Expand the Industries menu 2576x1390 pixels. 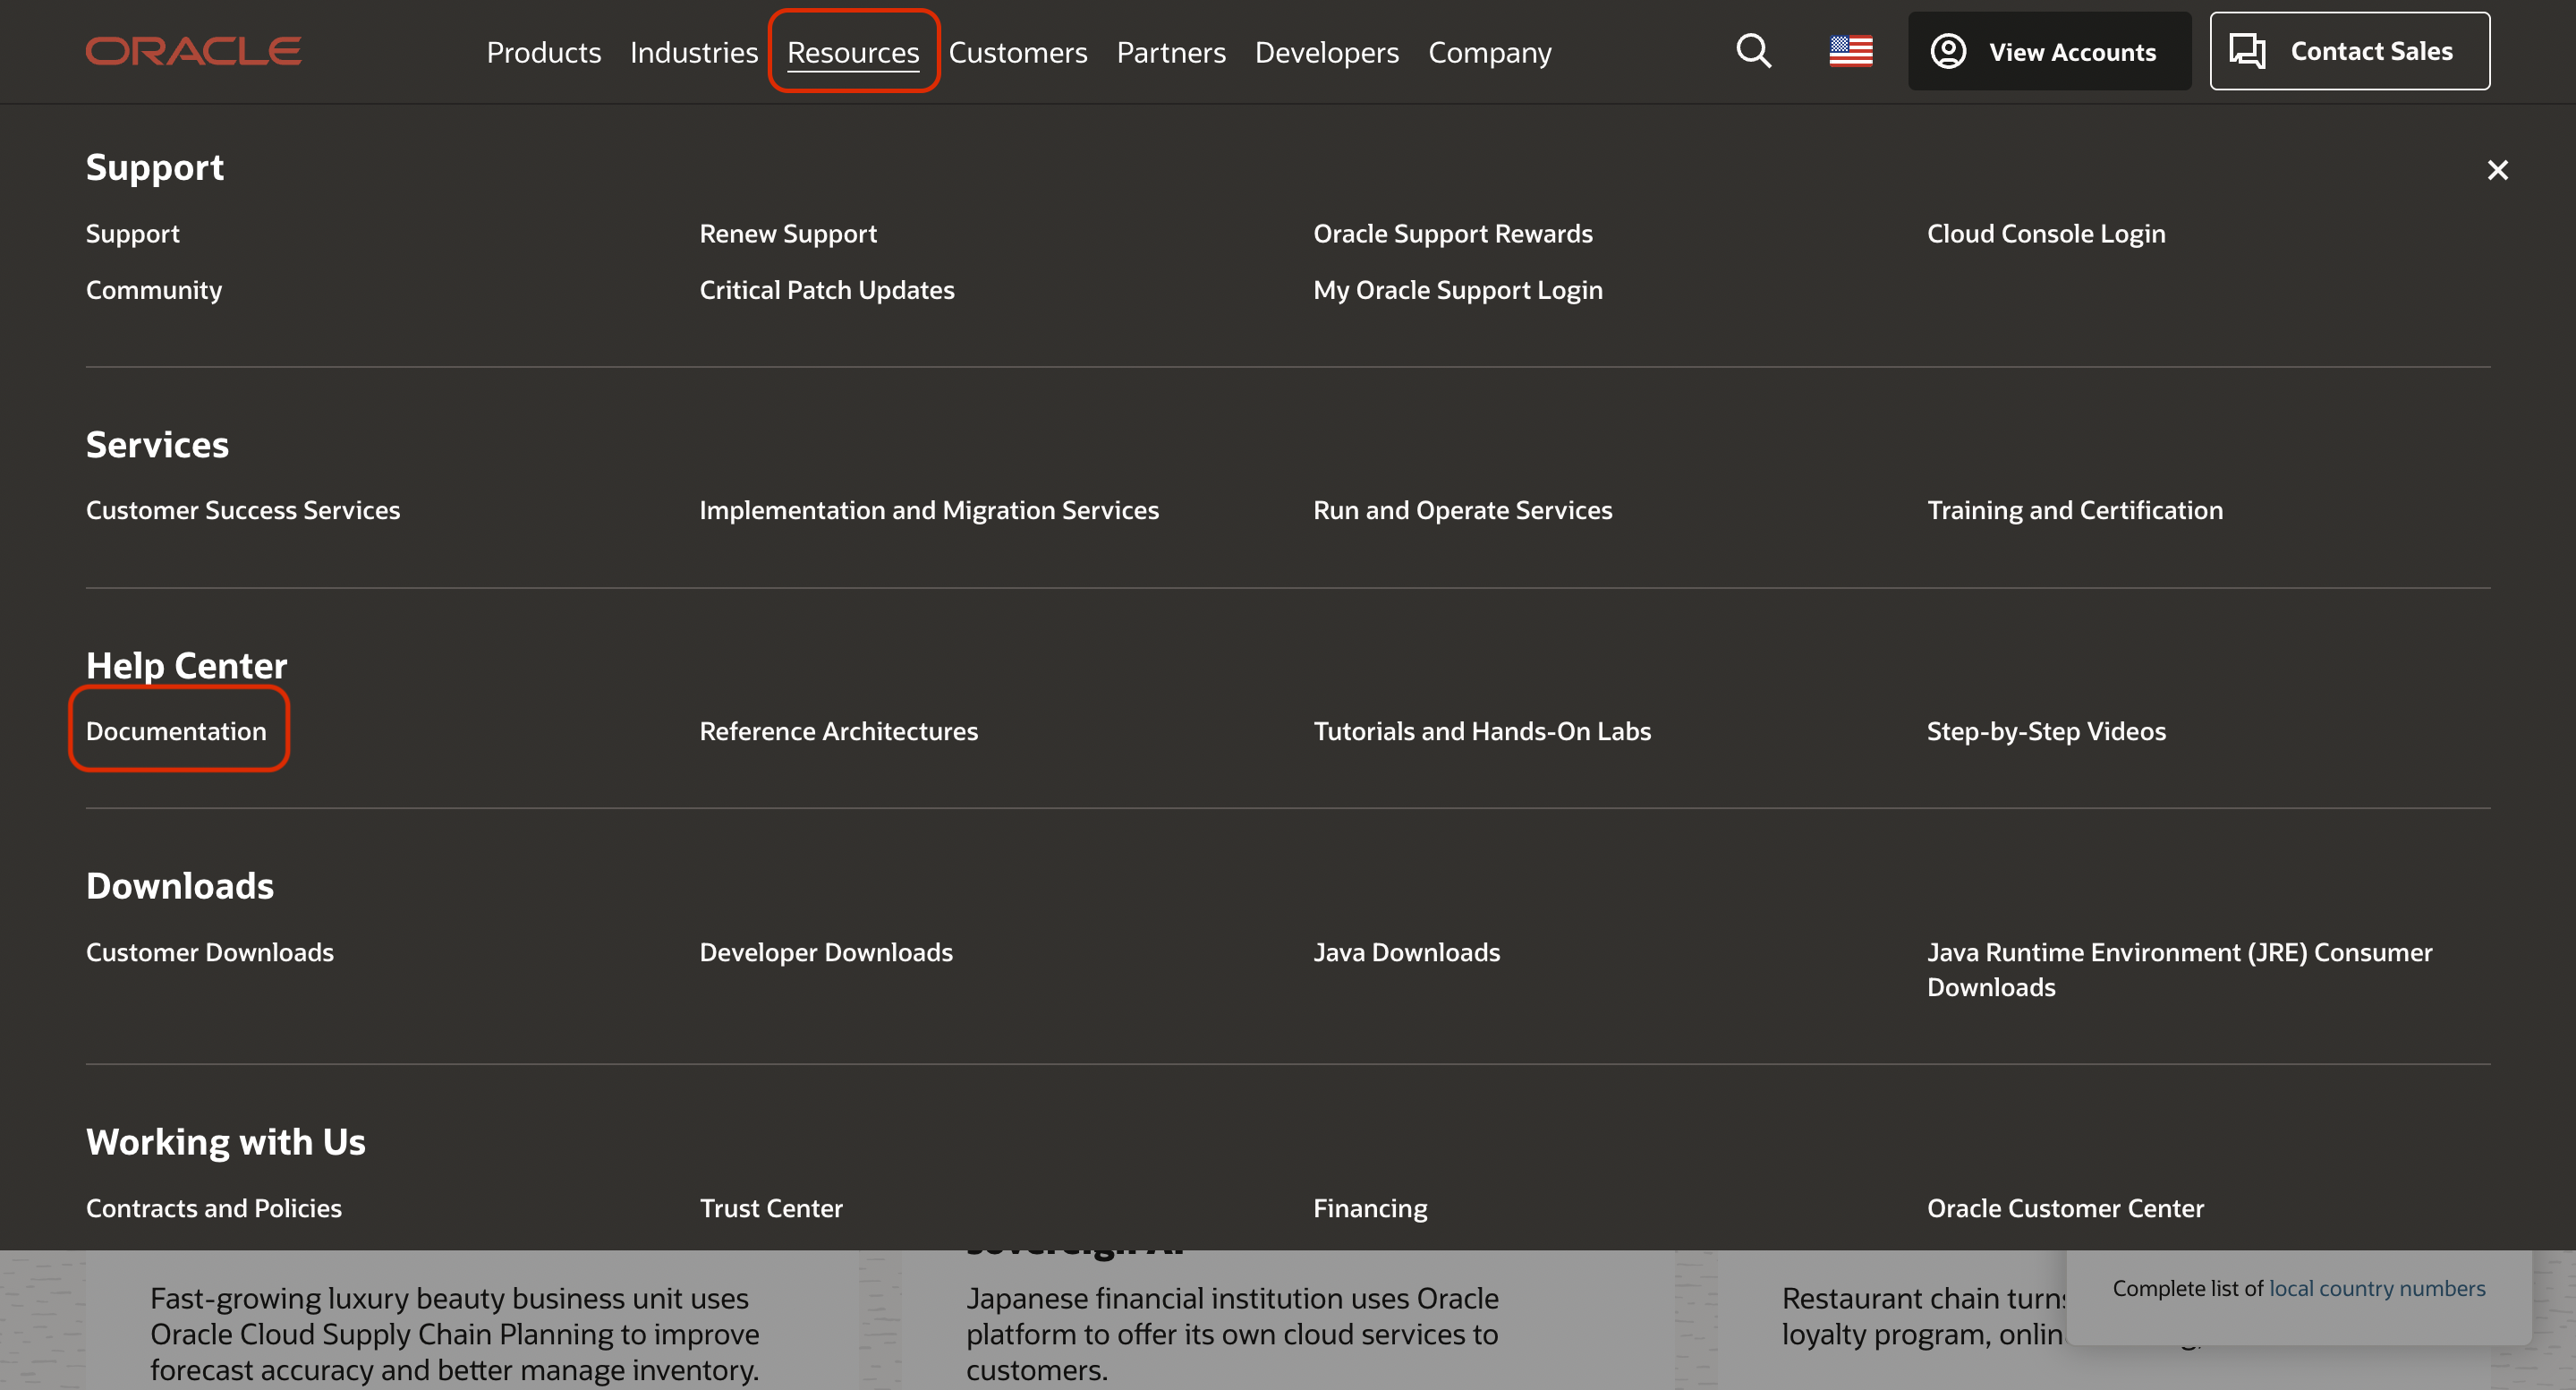[x=693, y=52]
